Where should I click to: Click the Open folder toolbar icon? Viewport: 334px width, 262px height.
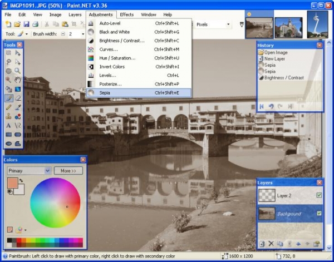click(x=17, y=24)
